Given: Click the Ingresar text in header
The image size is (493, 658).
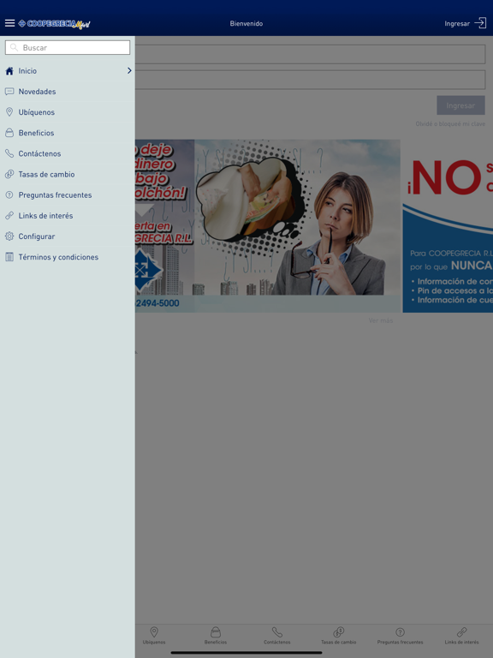Looking at the screenshot, I should (x=457, y=23).
